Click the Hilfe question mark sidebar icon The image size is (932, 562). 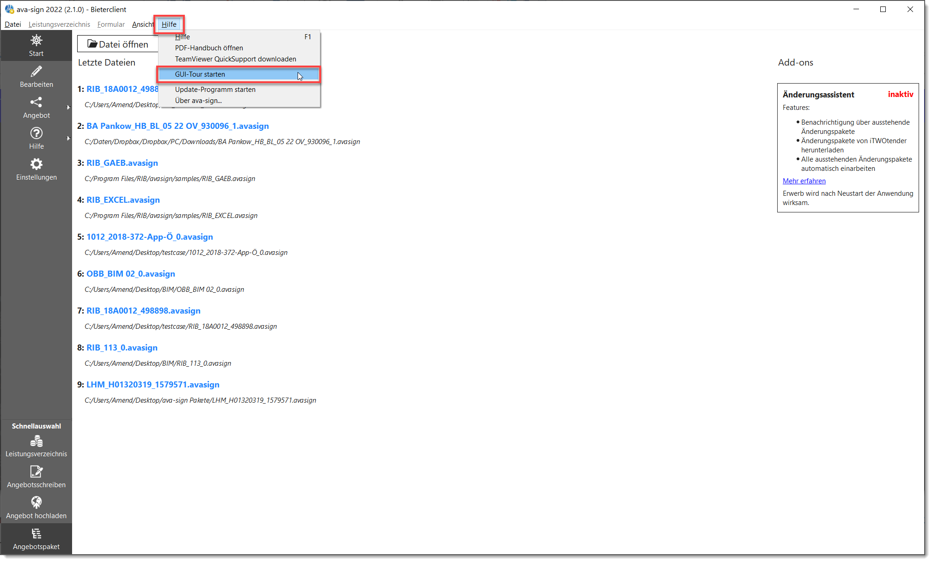coord(36,133)
